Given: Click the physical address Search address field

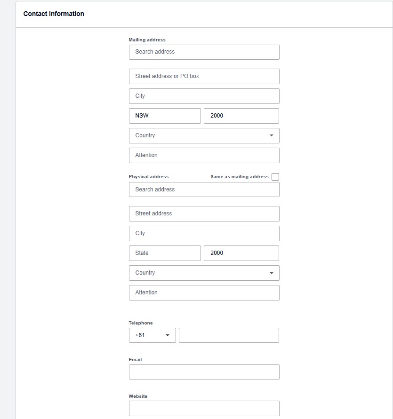Looking at the screenshot, I should coord(204,189).
